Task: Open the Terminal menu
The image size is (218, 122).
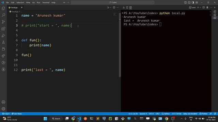Action: tap(46, 2)
